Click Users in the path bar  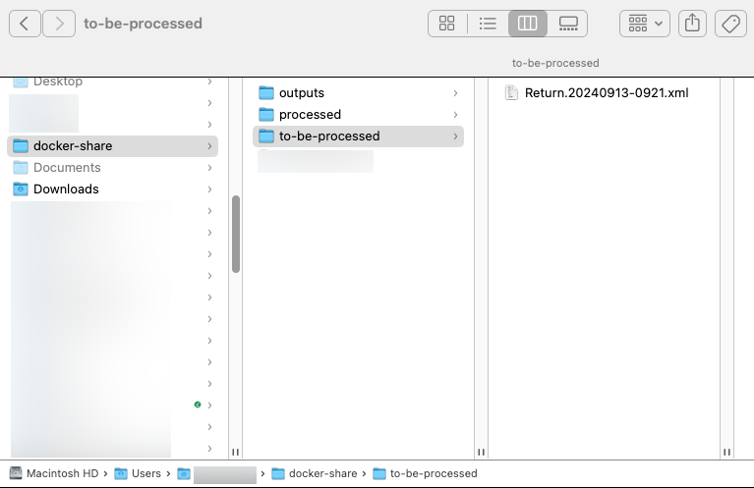coord(145,473)
